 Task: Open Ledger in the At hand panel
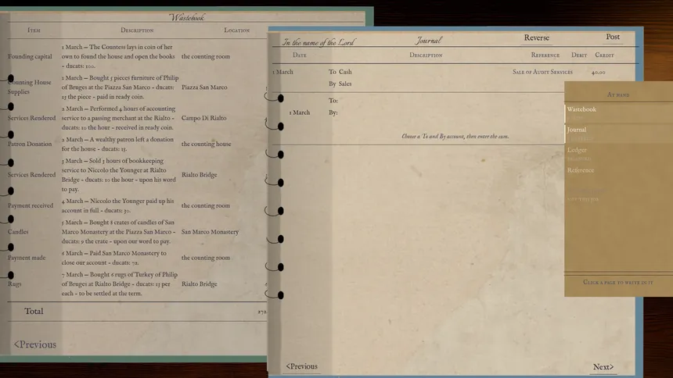tap(577, 150)
